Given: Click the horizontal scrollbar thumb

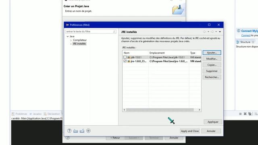Looking at the screenshot, I should 160,110.
